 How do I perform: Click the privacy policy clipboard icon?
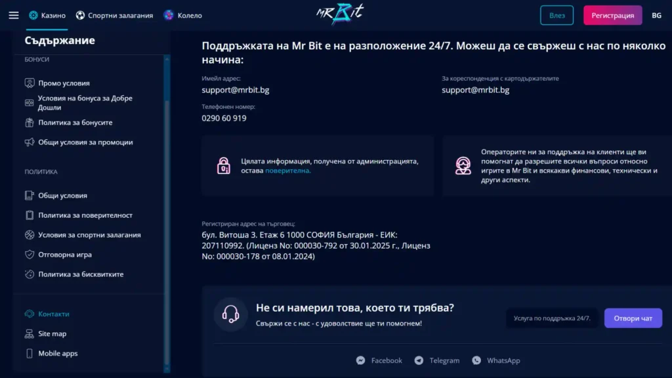[29, 215]
